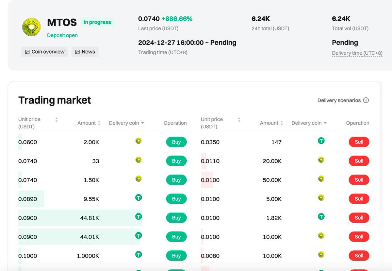
Task: Sell into the 0.0080 order for 10.00K
Action: pos(359,256)
